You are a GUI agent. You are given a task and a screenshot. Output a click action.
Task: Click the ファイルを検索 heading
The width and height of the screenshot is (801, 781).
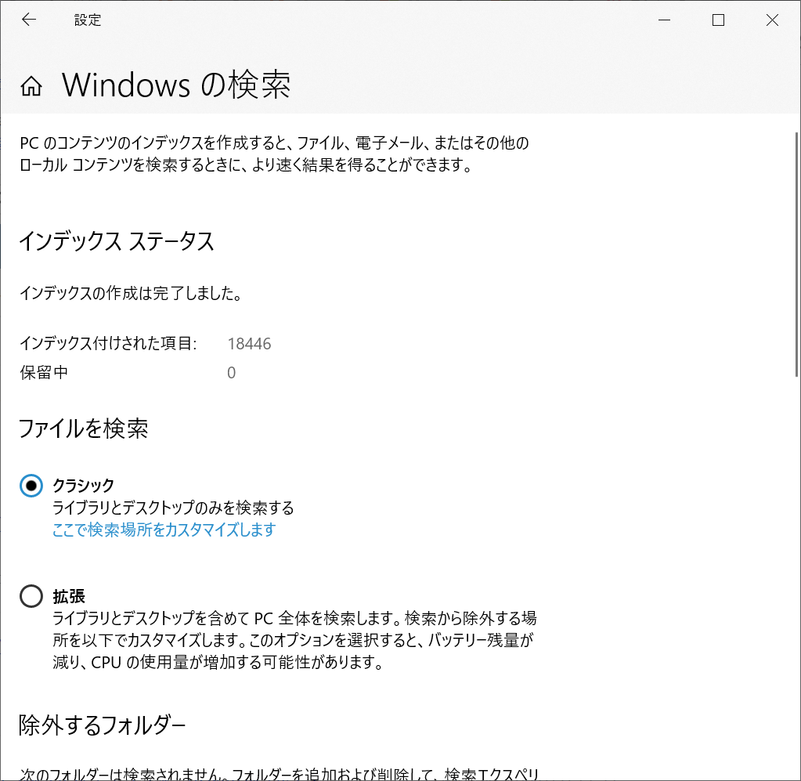coord(83,428)
